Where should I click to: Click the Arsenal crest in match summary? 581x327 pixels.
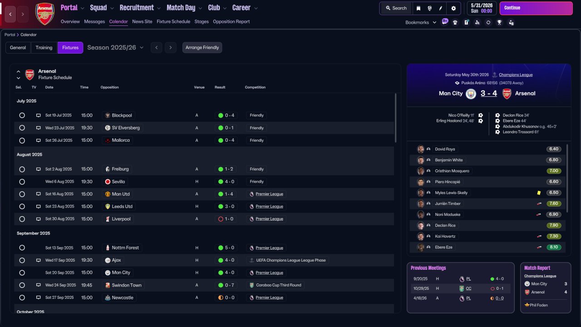click(507, 94)
